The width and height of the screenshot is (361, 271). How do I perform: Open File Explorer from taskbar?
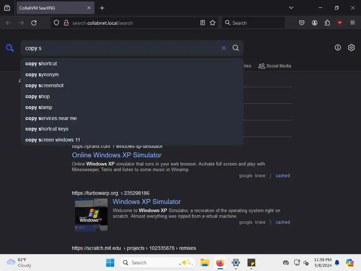(205, 263)
